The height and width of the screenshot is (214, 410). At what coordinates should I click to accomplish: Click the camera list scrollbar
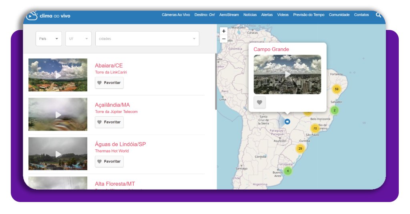[216, 82]
